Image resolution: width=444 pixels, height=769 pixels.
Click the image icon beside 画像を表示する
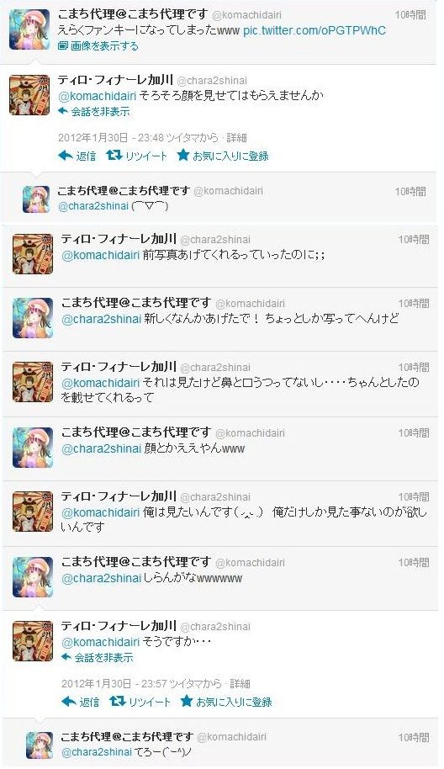coord(63,46)
